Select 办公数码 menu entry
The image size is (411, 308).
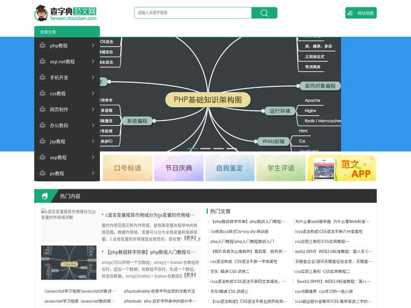coord(67,125)
